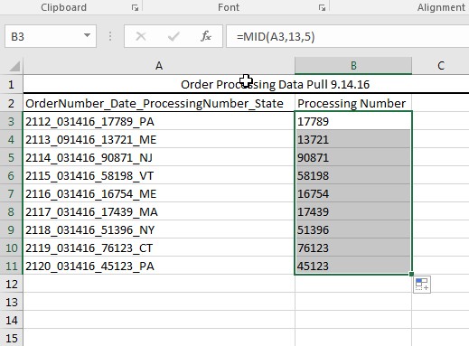This screenshot has height=346, width=469.
Task: Select row 3 header
Action: click(x=12, y=121)
